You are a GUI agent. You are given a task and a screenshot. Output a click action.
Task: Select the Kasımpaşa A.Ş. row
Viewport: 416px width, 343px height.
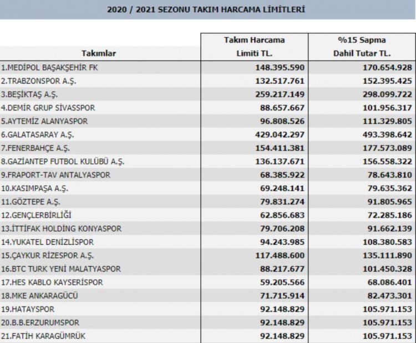point(208,188)
